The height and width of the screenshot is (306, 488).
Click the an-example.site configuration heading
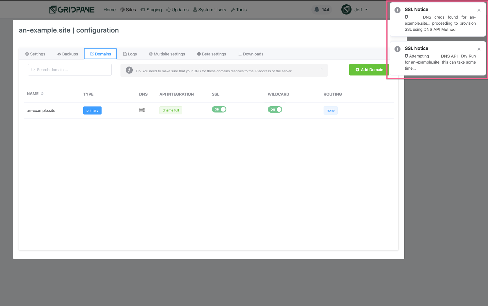point(69,30)
